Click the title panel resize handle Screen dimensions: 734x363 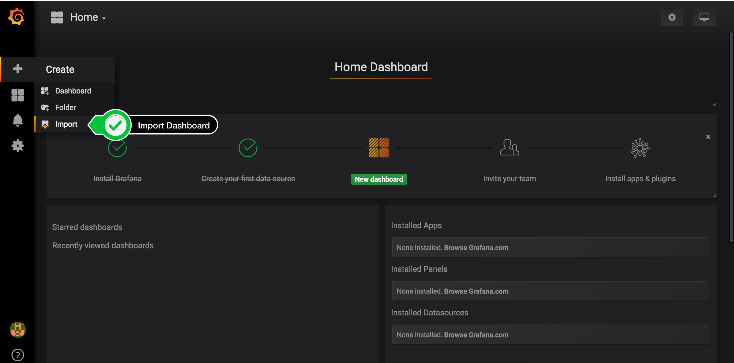coord(715,104)
